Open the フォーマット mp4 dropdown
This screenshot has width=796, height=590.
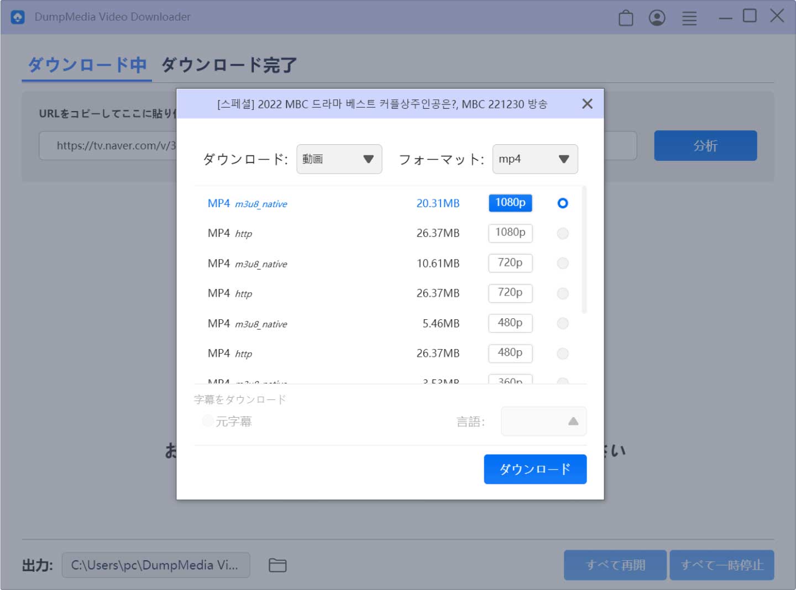click(535, 159)
